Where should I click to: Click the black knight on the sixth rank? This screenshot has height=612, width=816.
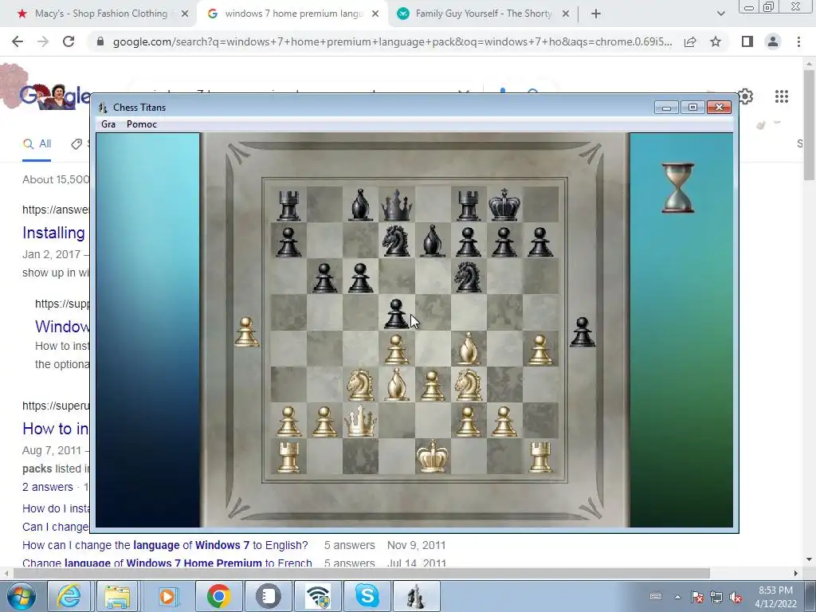click(468, 277)
